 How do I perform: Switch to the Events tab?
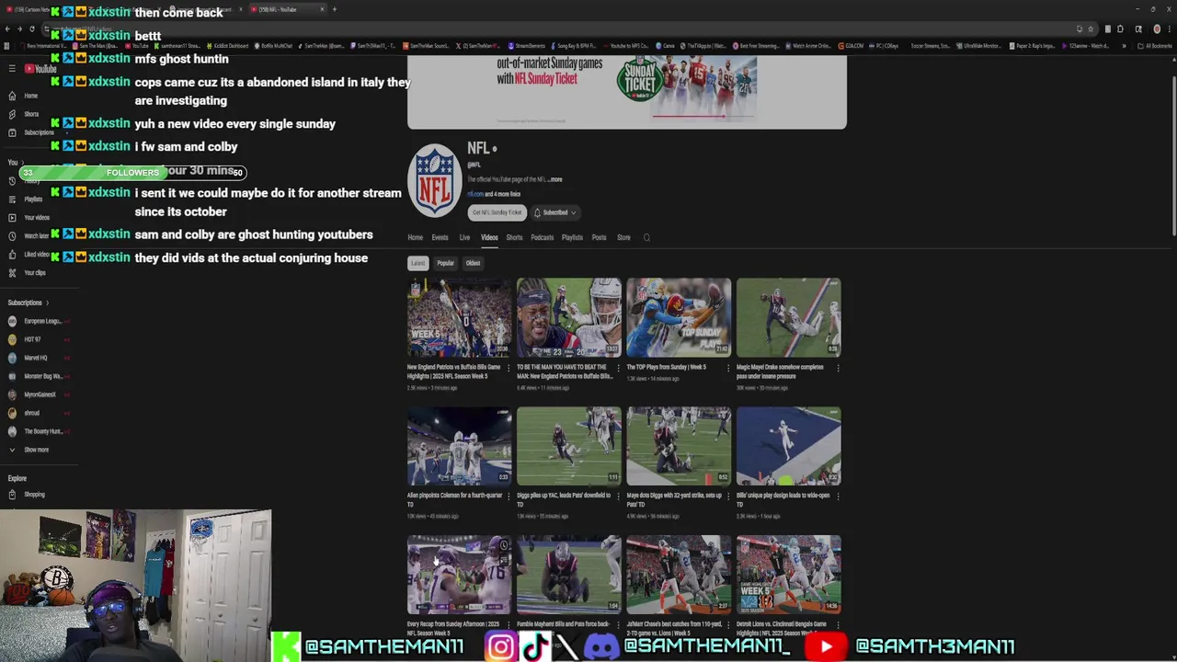[440, 238]
